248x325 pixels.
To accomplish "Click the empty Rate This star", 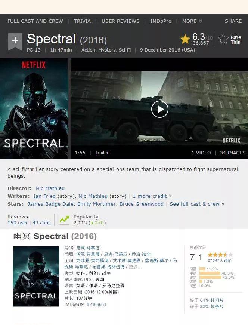I will coord(223,39).
